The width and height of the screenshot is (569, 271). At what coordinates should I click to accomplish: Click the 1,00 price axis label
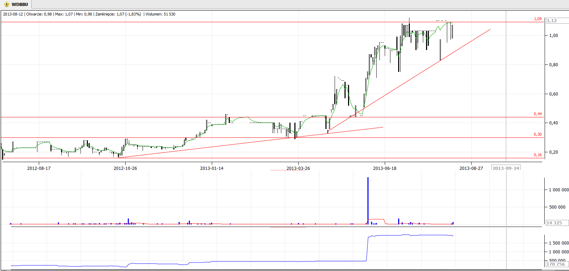(x=553, y=35)
